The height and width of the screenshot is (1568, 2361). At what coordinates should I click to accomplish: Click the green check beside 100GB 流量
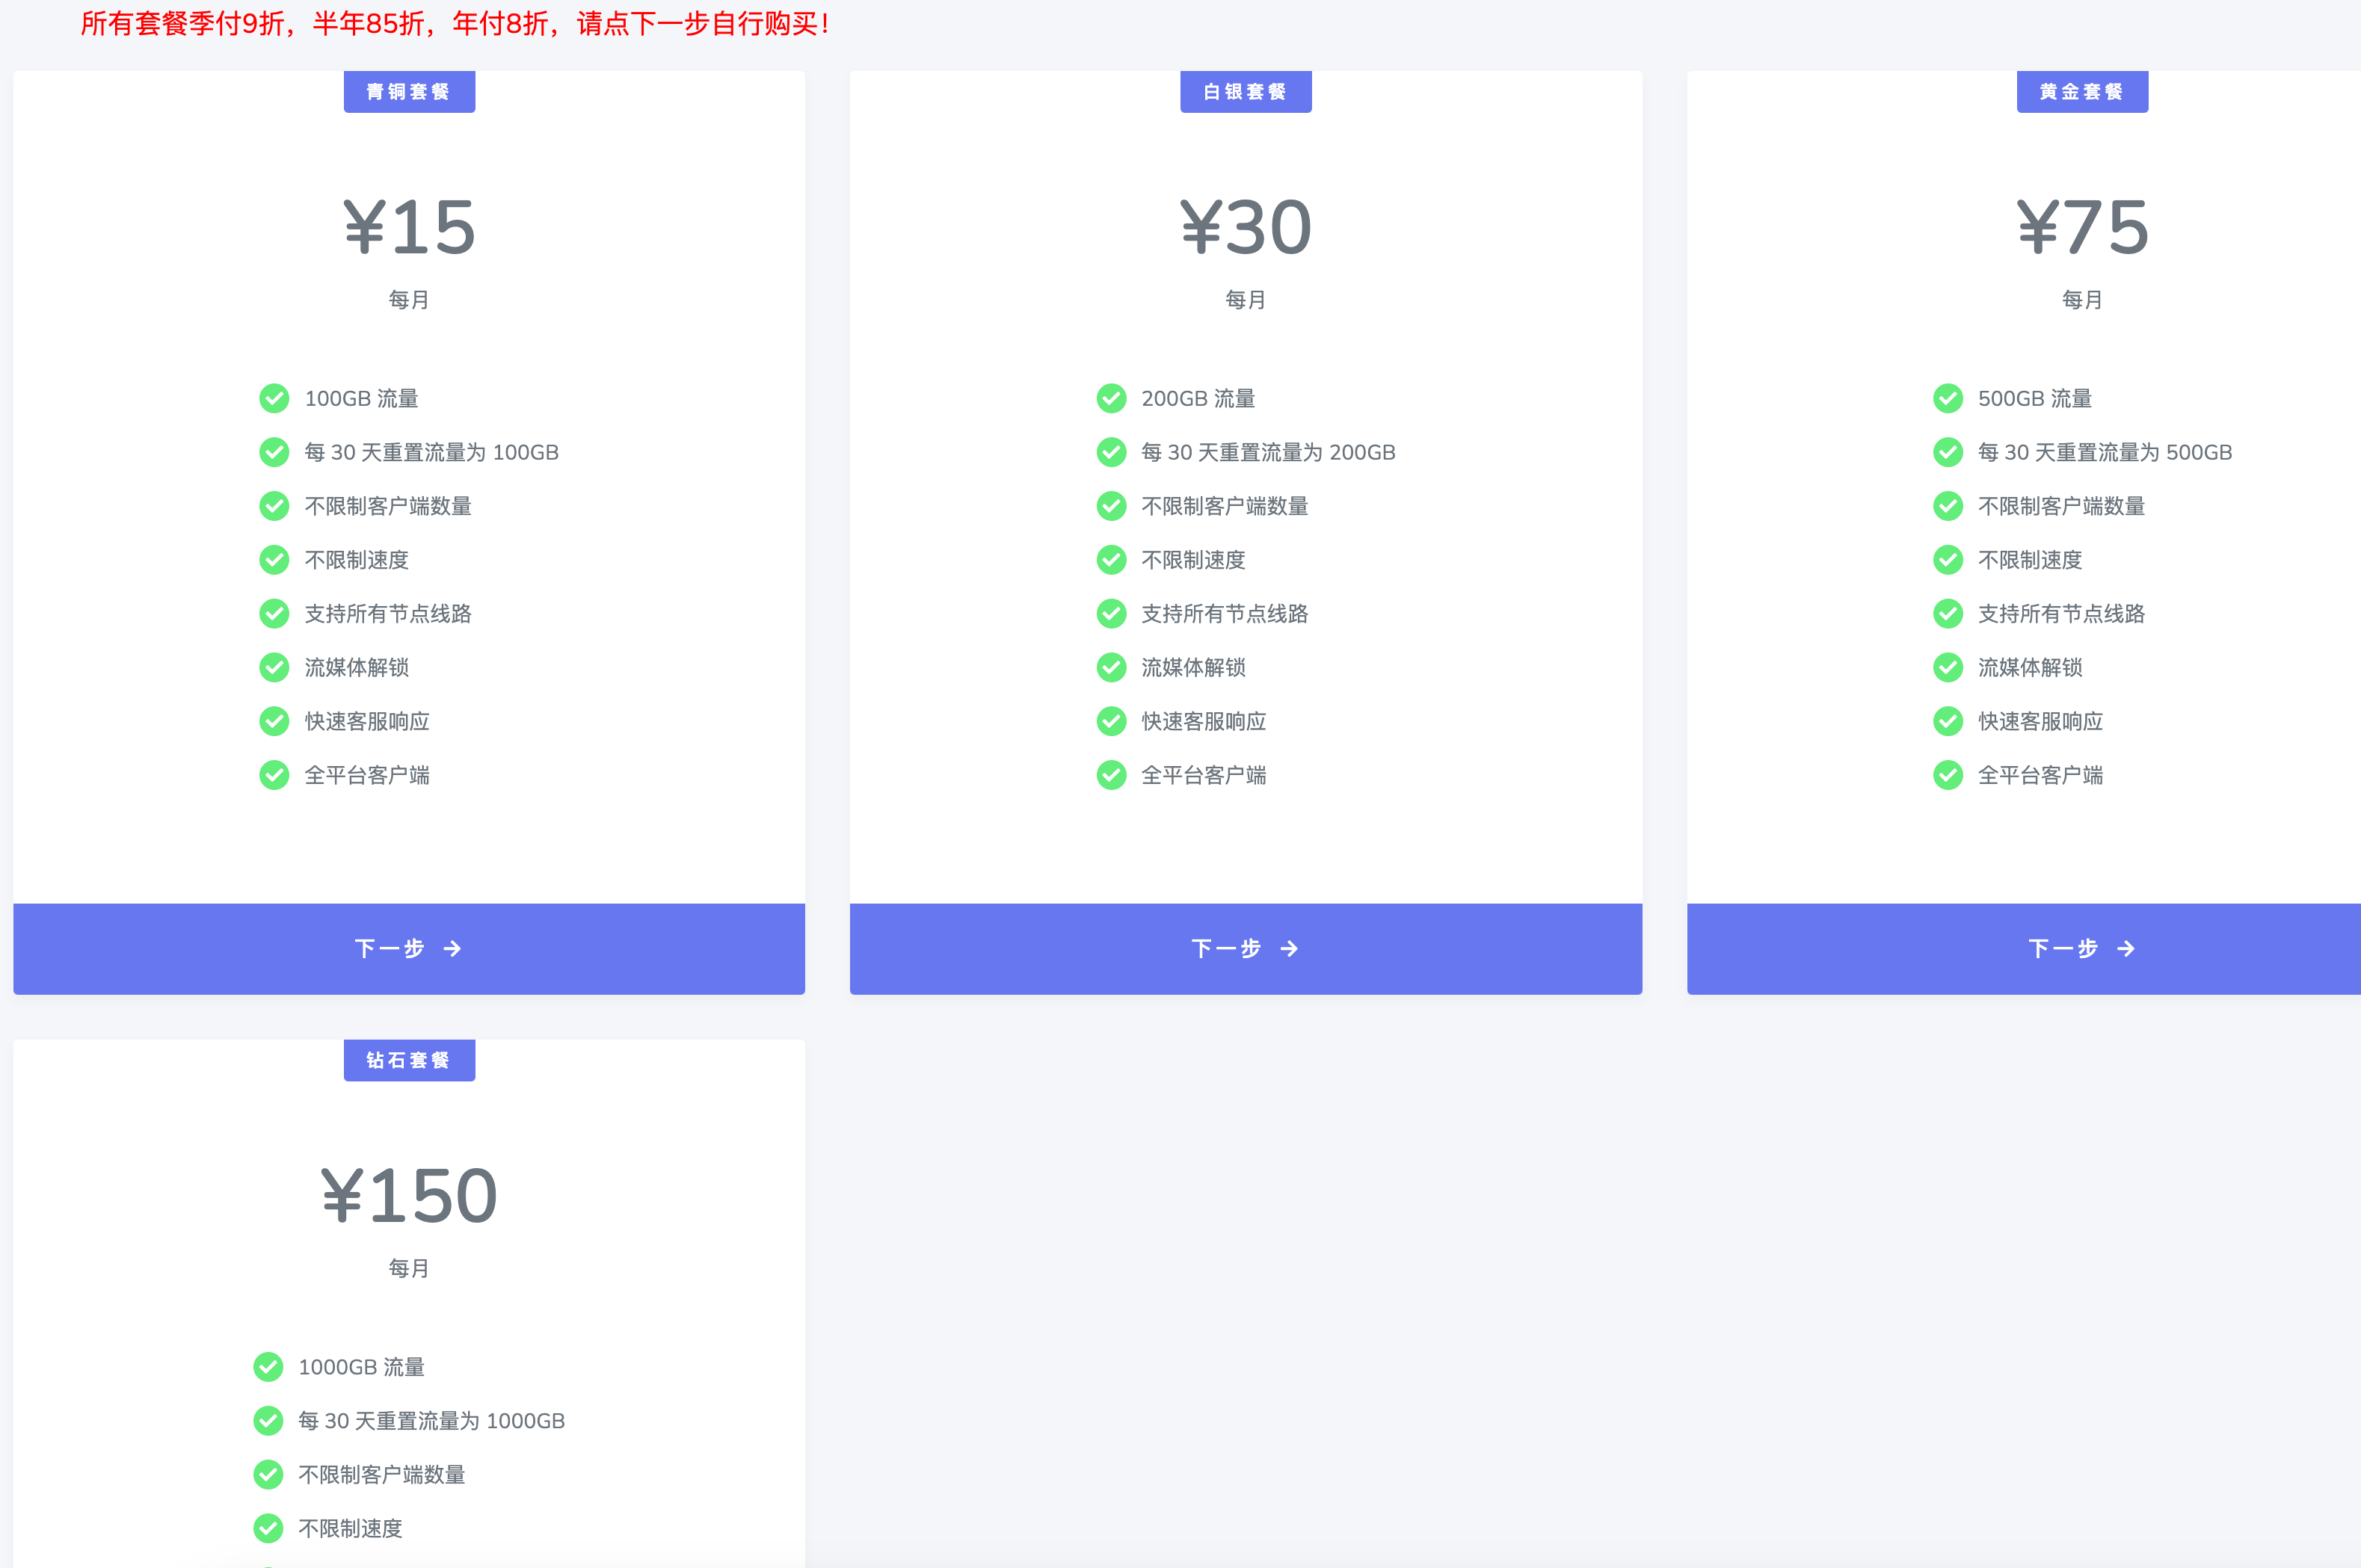pos(274,398)
